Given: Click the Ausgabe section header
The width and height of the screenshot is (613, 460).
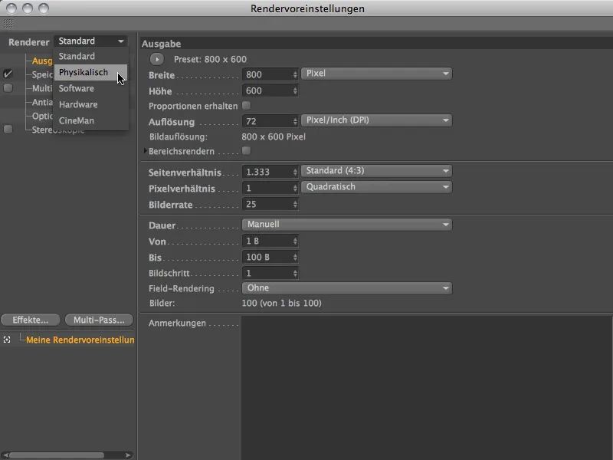Looking at the screenshot, I should tap(161, 44).
